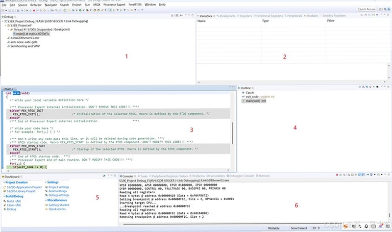
Task: Switch to the Registers tab
Action: pyautogui.click(x=244, y=16)
